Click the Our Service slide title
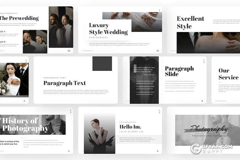 (228, 74)
